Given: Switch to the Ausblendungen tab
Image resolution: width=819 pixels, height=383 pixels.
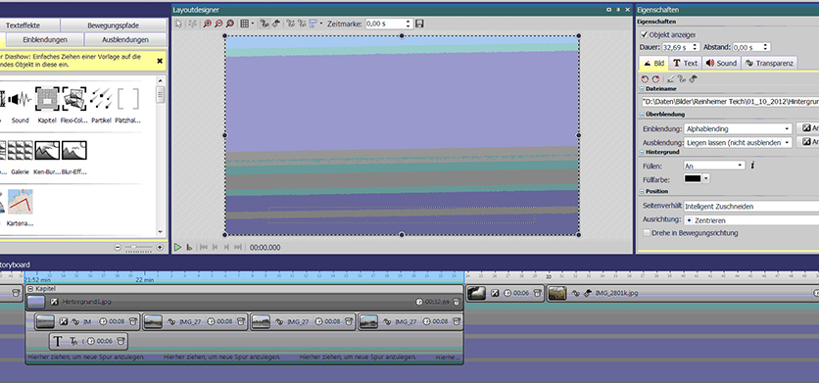Looking at the screenshot, I should click(125, 40).
